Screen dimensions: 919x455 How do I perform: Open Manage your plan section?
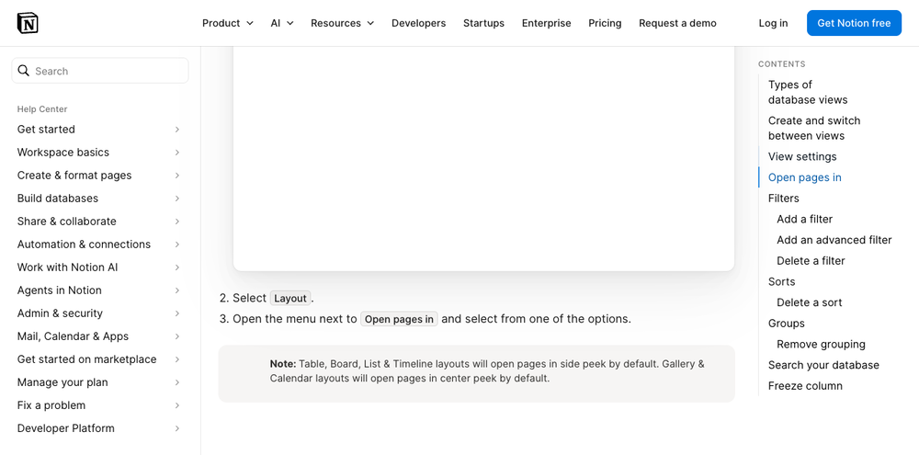point(62,382)
